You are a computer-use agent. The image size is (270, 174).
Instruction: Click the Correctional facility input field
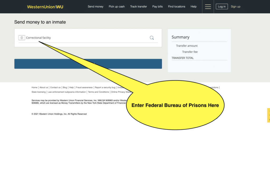click(88, 38)
